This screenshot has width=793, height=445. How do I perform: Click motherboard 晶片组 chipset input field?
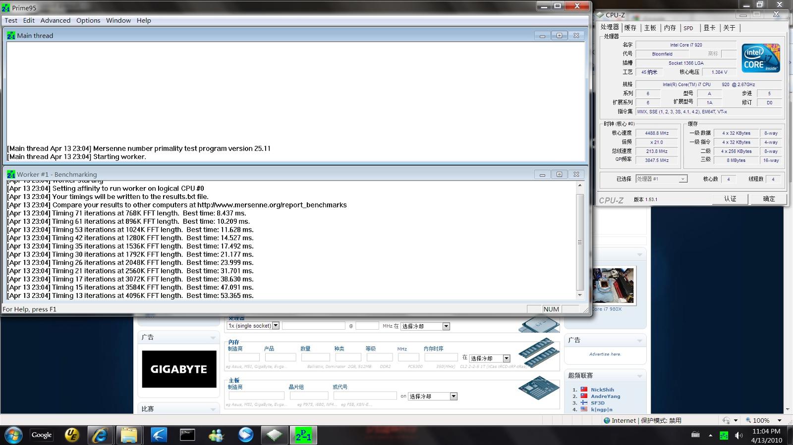click(x=309, y=396)
